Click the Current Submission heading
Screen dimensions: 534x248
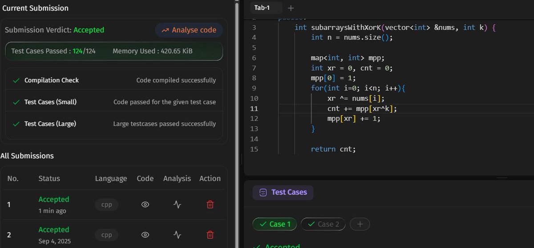coord(35,8)
